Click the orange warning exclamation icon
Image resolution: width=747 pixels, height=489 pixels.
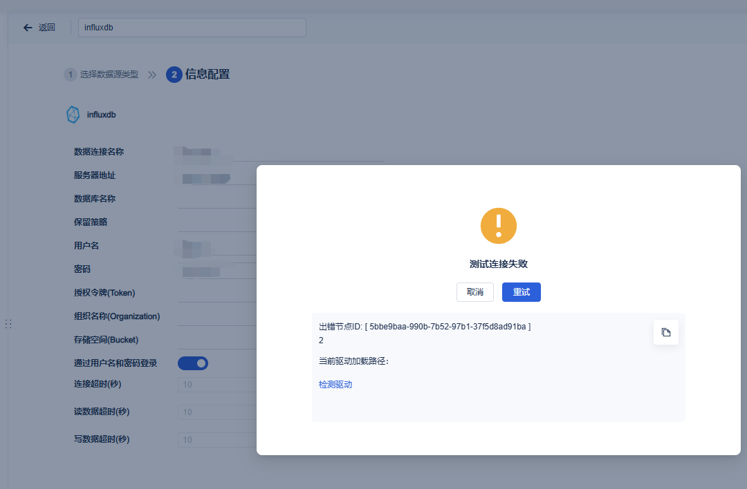pyautogui.click(x=498, y=226)
